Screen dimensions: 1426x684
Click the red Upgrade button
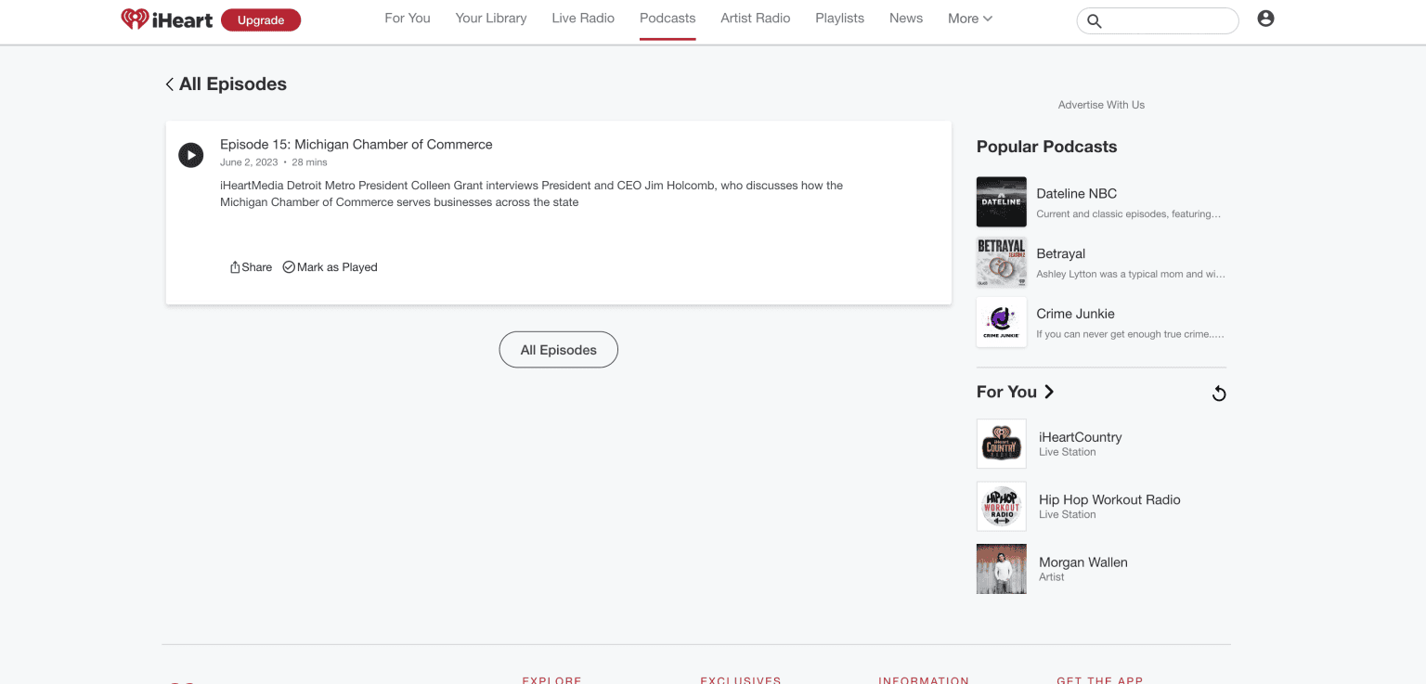(x=261, y=20)
